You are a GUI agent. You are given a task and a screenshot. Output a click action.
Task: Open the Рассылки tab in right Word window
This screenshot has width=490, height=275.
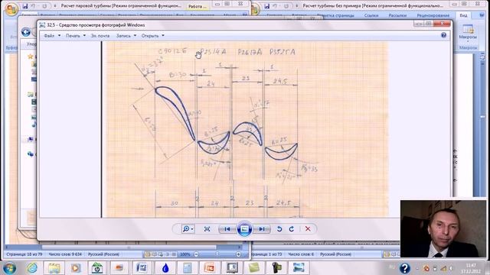coord(397,15)
